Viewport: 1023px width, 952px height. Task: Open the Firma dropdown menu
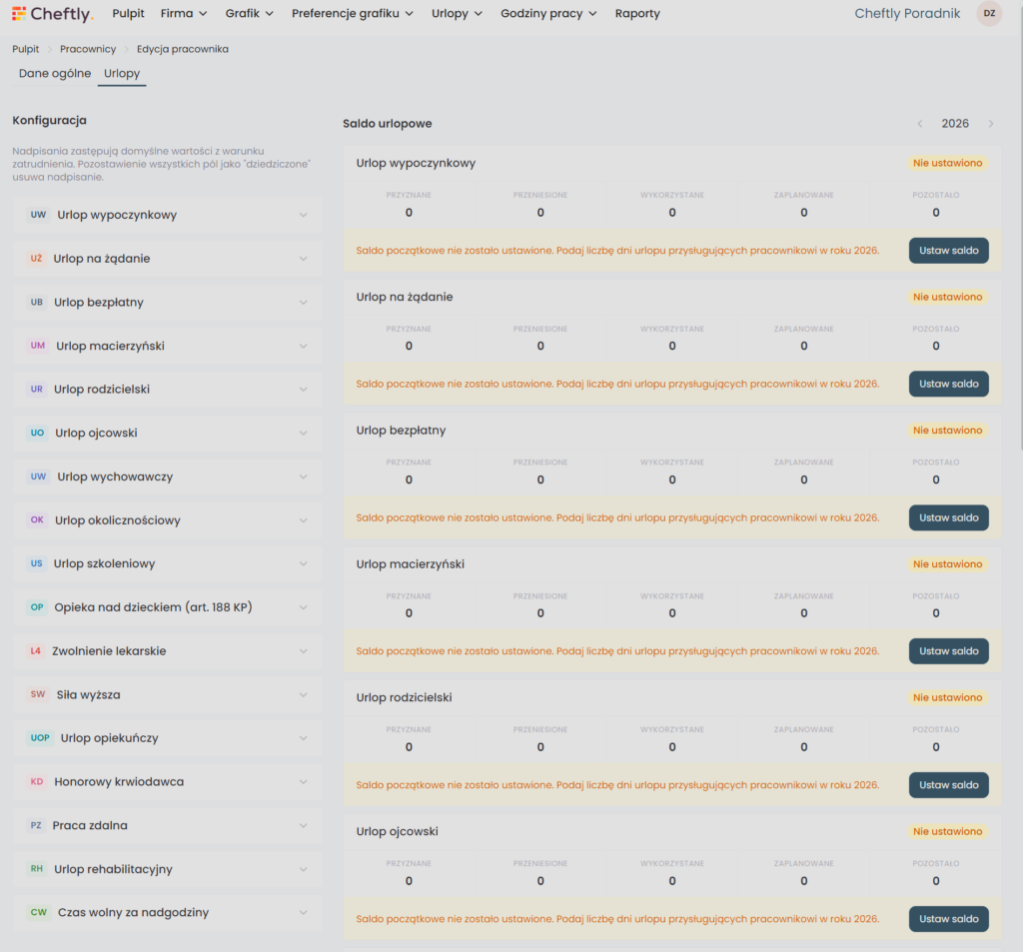(x=184, y=13)
